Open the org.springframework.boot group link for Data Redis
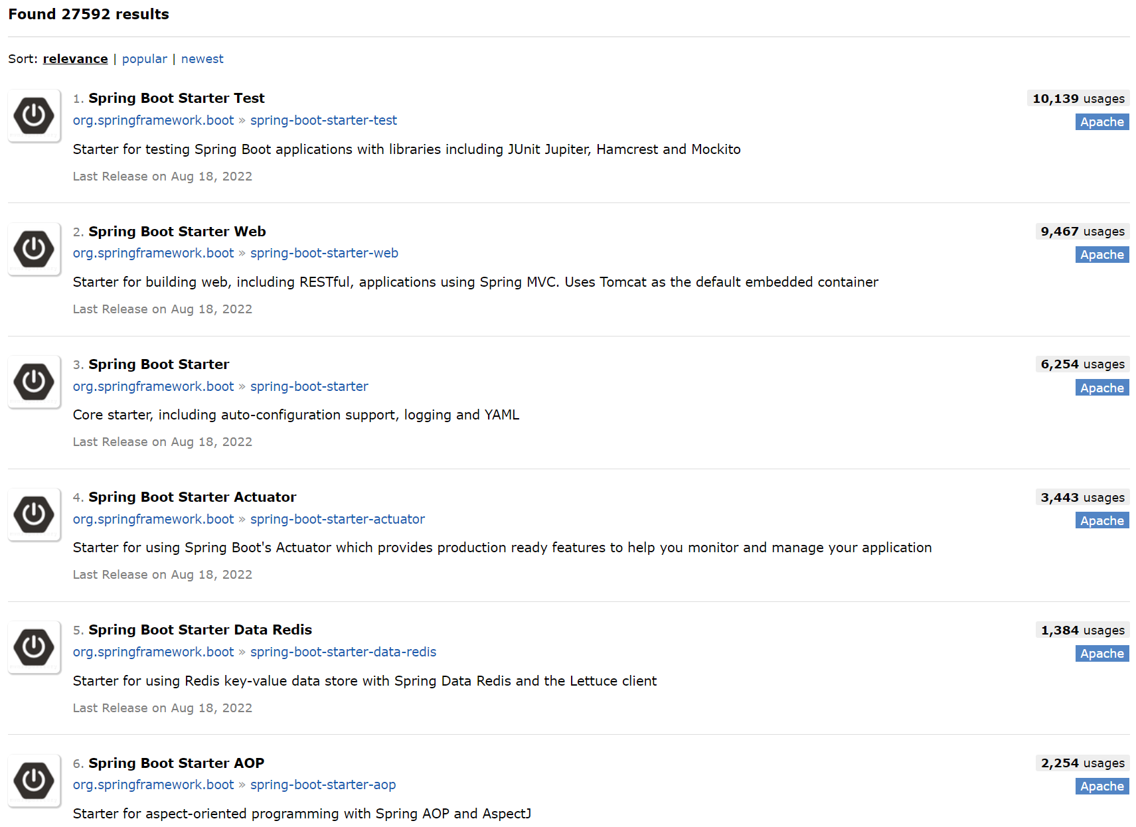The height and width of the screenshot is (827, 1136). click(x=153, y=652)
